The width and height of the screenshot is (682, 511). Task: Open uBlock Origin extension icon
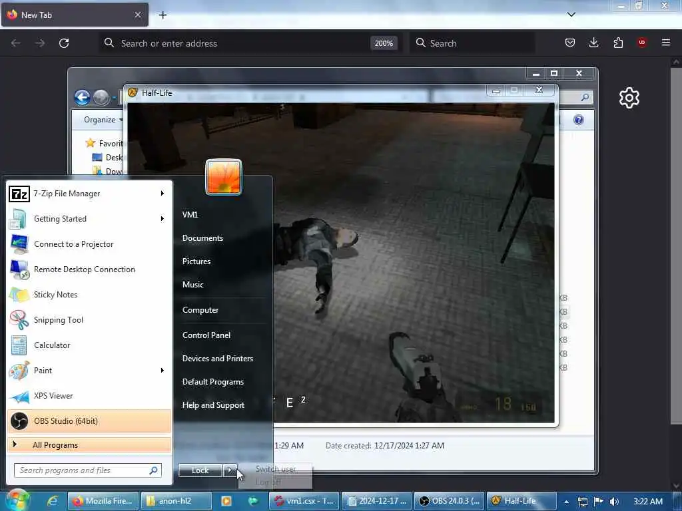641,43
